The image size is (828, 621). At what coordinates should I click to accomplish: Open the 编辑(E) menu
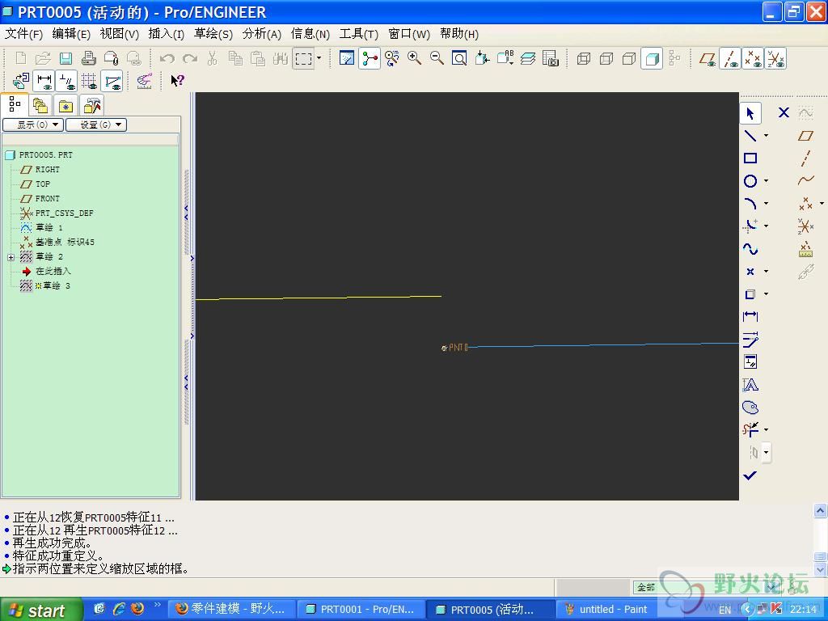71,34
